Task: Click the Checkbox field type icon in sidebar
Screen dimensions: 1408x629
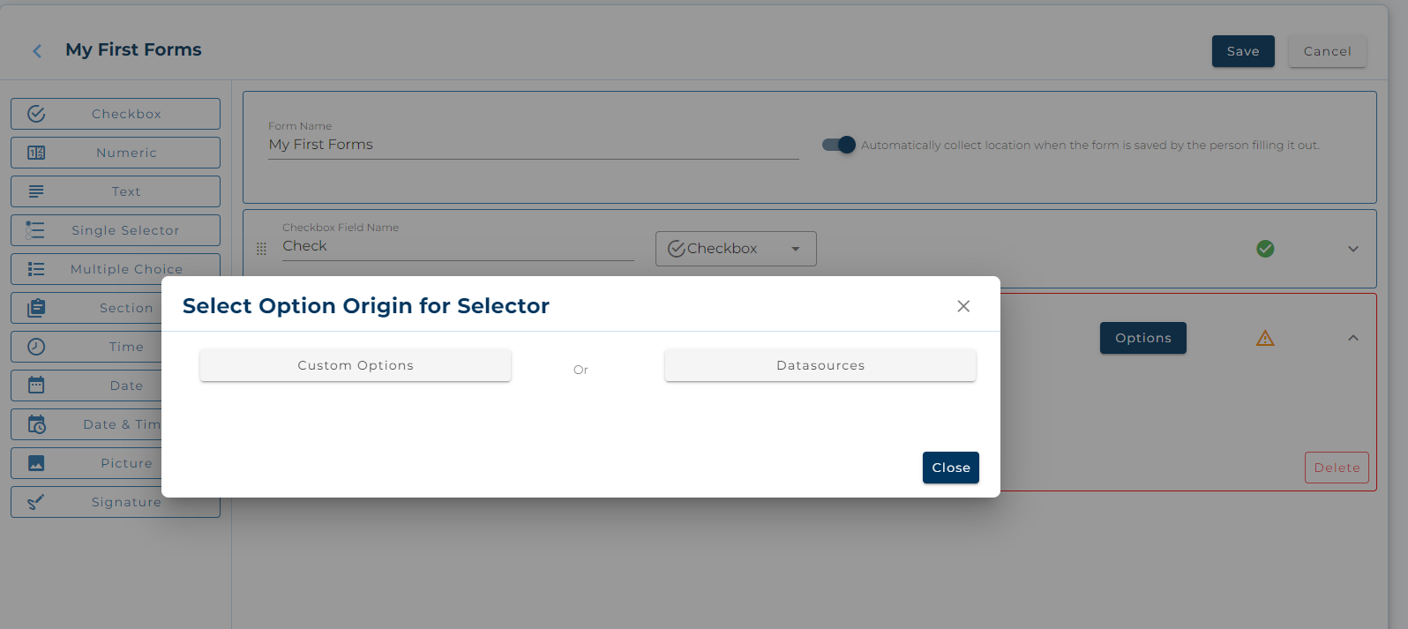Action: pyautogui.click(x=36, y=114)
